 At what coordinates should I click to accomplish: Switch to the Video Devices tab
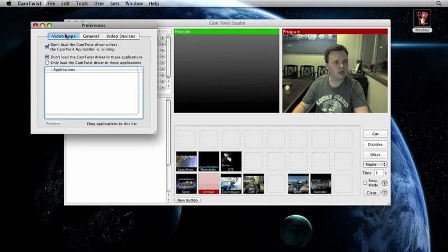[120, 36]
